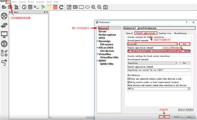Click the Insert a picture icon
The image size is (197, 120).
click(x=75, y=7)
